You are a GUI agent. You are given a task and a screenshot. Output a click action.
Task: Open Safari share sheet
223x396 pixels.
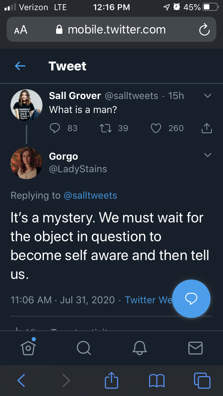(111, 380)
